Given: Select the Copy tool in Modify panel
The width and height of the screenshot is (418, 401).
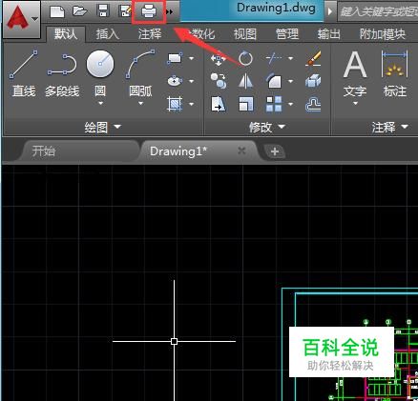Looking at the screenshot, I should click(x=219, y=81).
